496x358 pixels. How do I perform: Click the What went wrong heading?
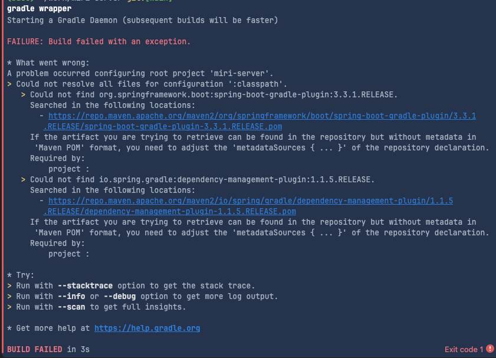click(48, 63)
